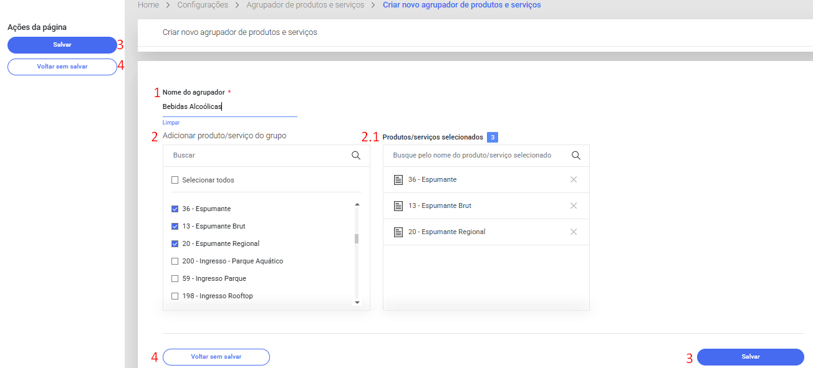The height and width of the screenshot is (368, 813).
Task: Check 200 - Ingresso - Parque Aquático
Action: [x=175, y=261]
